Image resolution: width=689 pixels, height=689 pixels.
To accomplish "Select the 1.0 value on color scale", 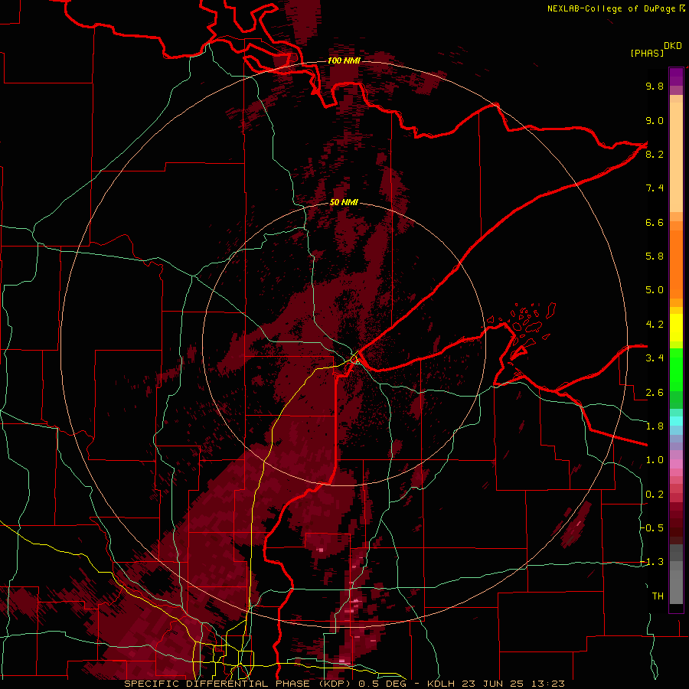I will (x=655, y=460).
